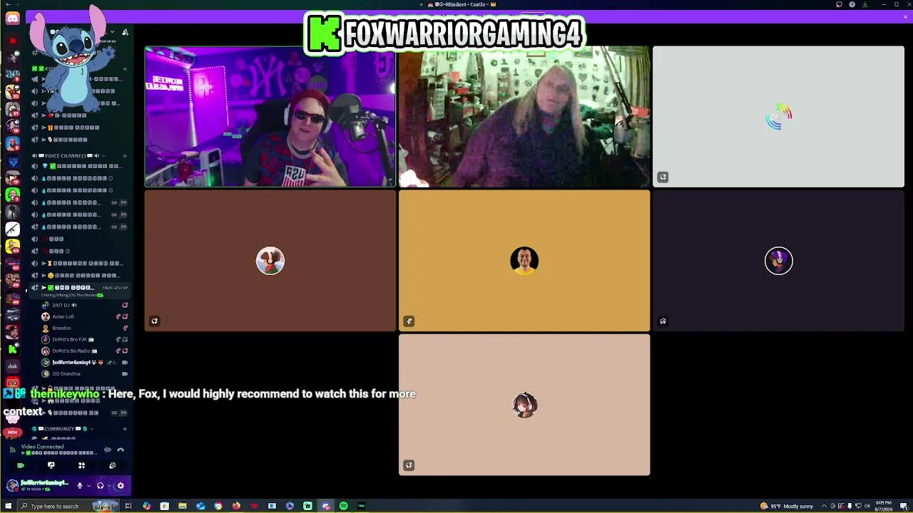913x513 pixels.
Task: Add channel to VOICE CHANNELS category
Action: (x=125, y=155)
